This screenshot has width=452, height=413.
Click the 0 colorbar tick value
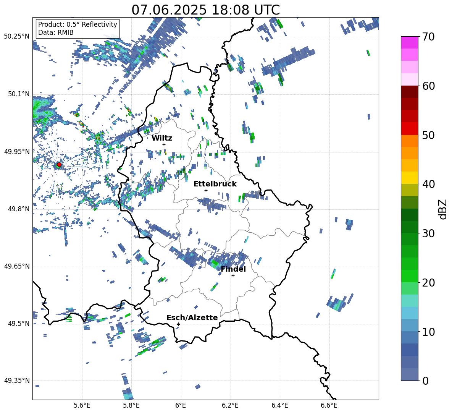click(x=425, y=381)
